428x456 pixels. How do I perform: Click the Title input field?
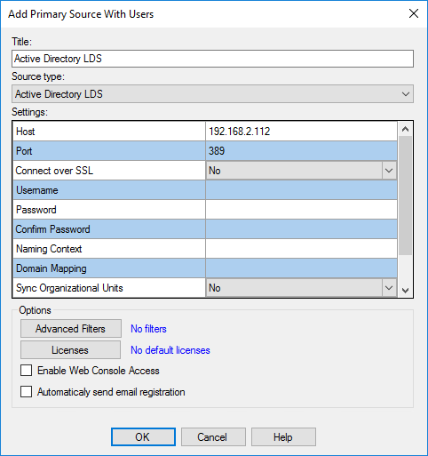click(212, 59)
